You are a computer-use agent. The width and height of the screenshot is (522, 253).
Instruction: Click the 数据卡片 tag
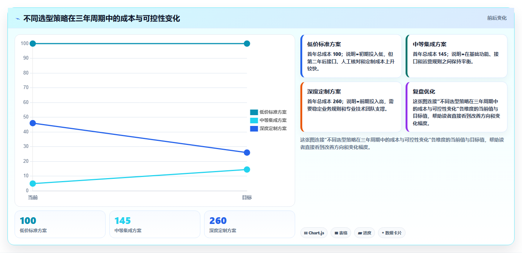(x=392, y=233)
